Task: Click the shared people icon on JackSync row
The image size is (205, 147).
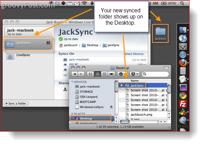Action: (x=48, y=42)
